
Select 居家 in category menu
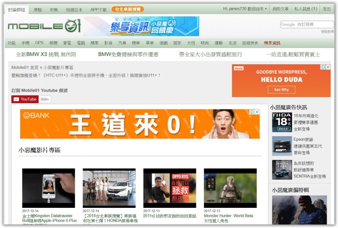coord(177,43)
